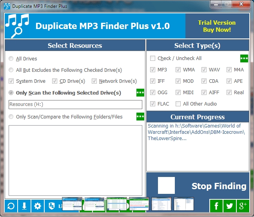Click the title bar app icon

tap(7, 6)
